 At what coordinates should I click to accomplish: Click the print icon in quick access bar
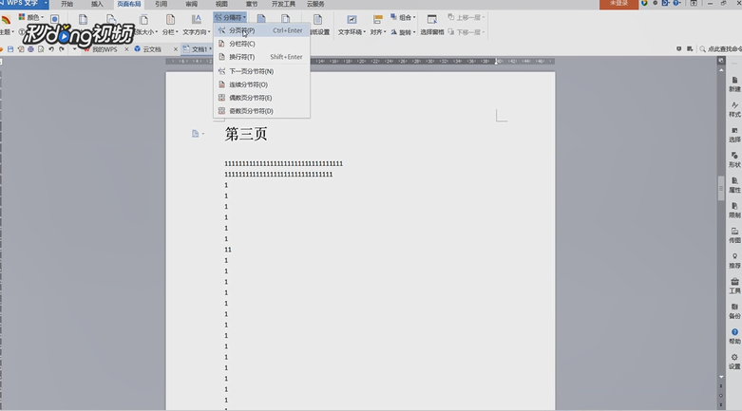(x=30, y=49)
